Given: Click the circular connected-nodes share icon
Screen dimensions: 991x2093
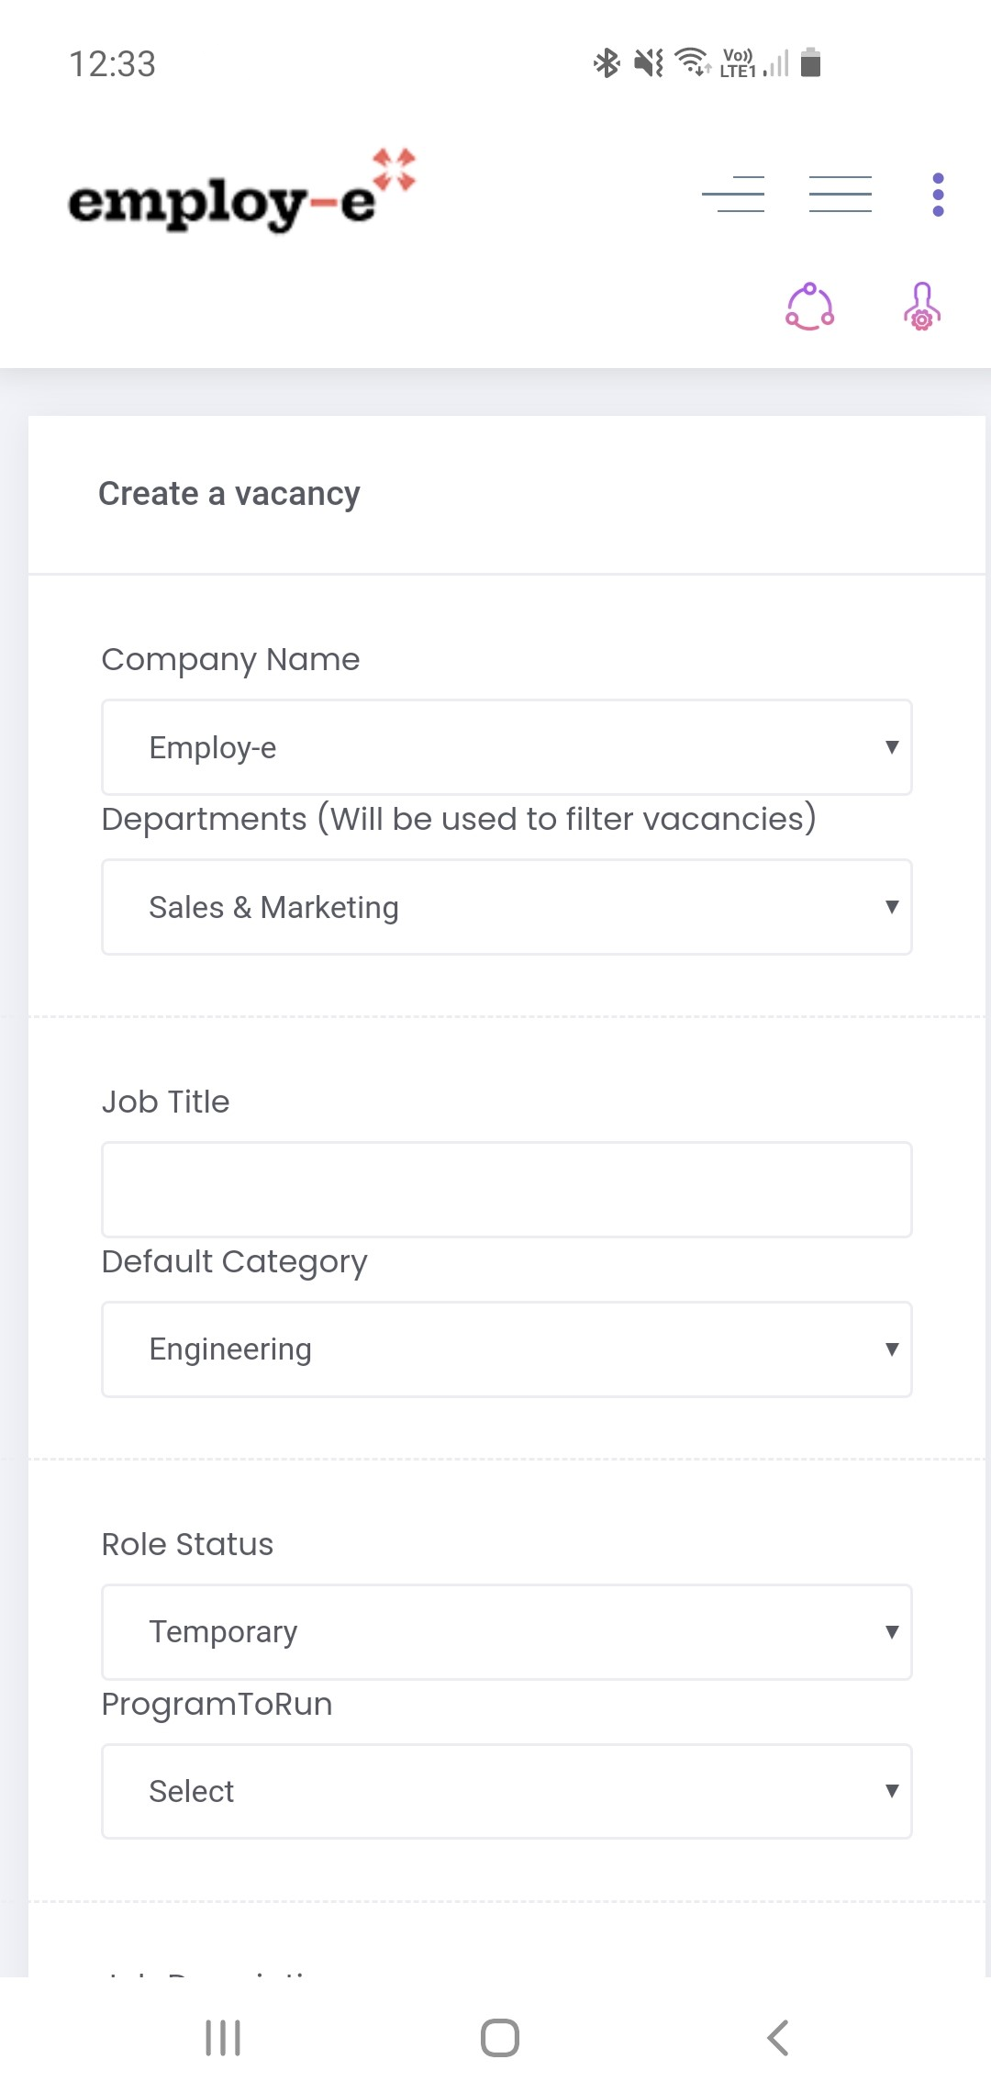Looking at the screenshot, I should (809, 307).
